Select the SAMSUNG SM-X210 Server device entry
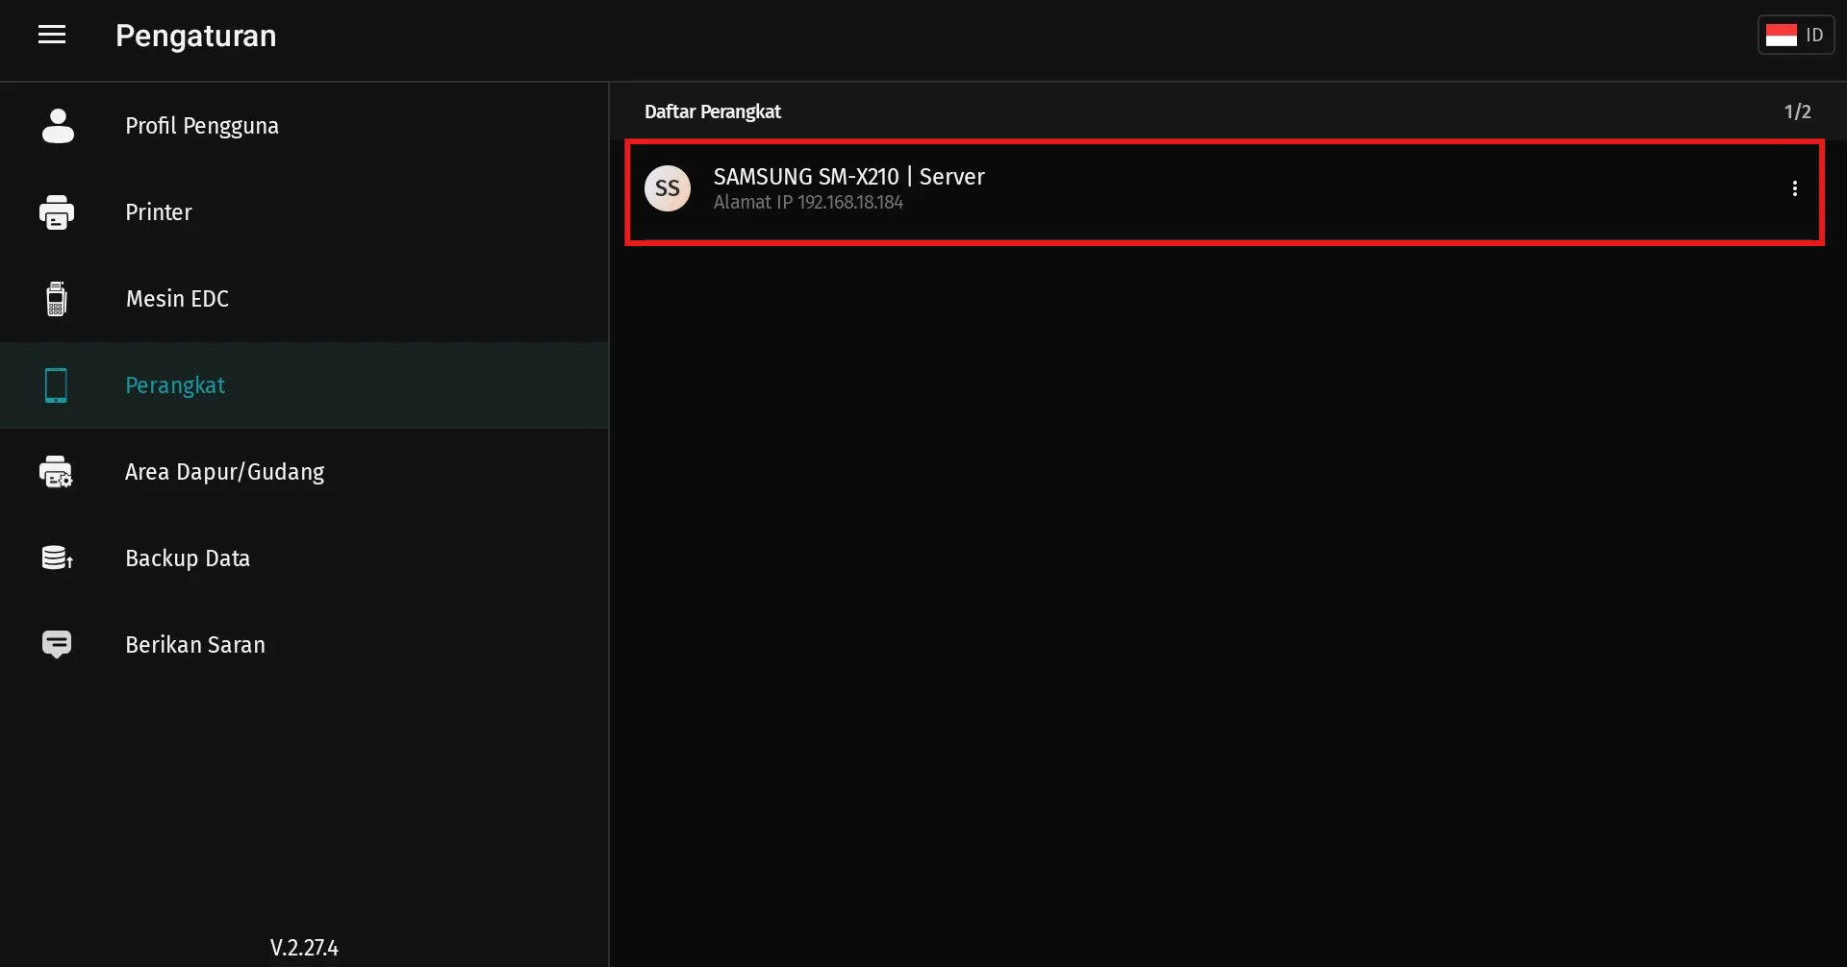This screenshot has width=1847, height=967. (x=1154, y=190)
